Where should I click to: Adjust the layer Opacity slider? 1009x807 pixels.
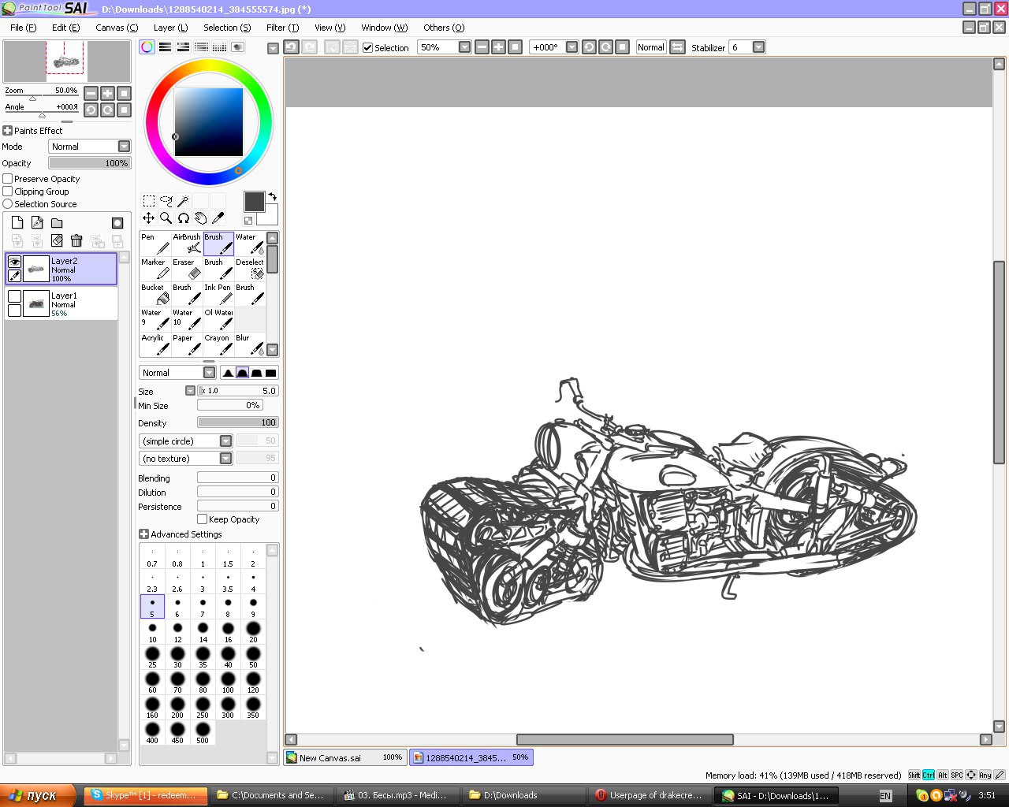tap(90, 163)
